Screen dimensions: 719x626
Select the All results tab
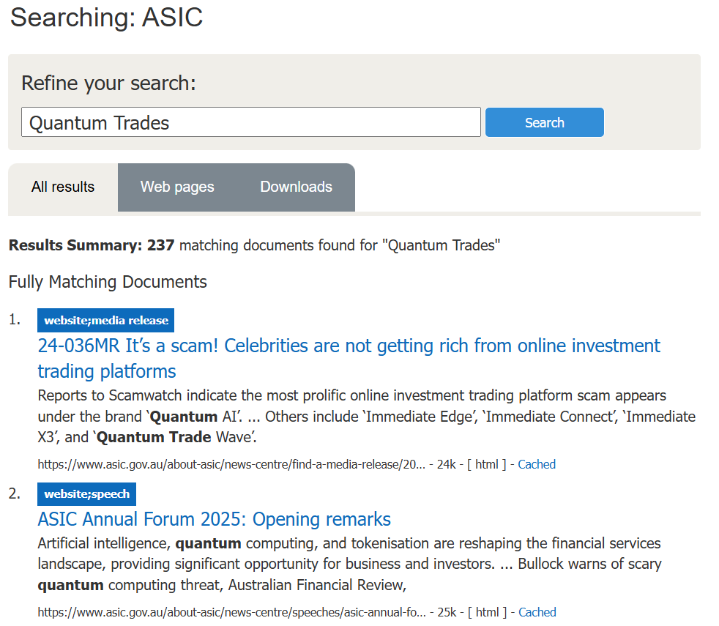click(63, 187)
